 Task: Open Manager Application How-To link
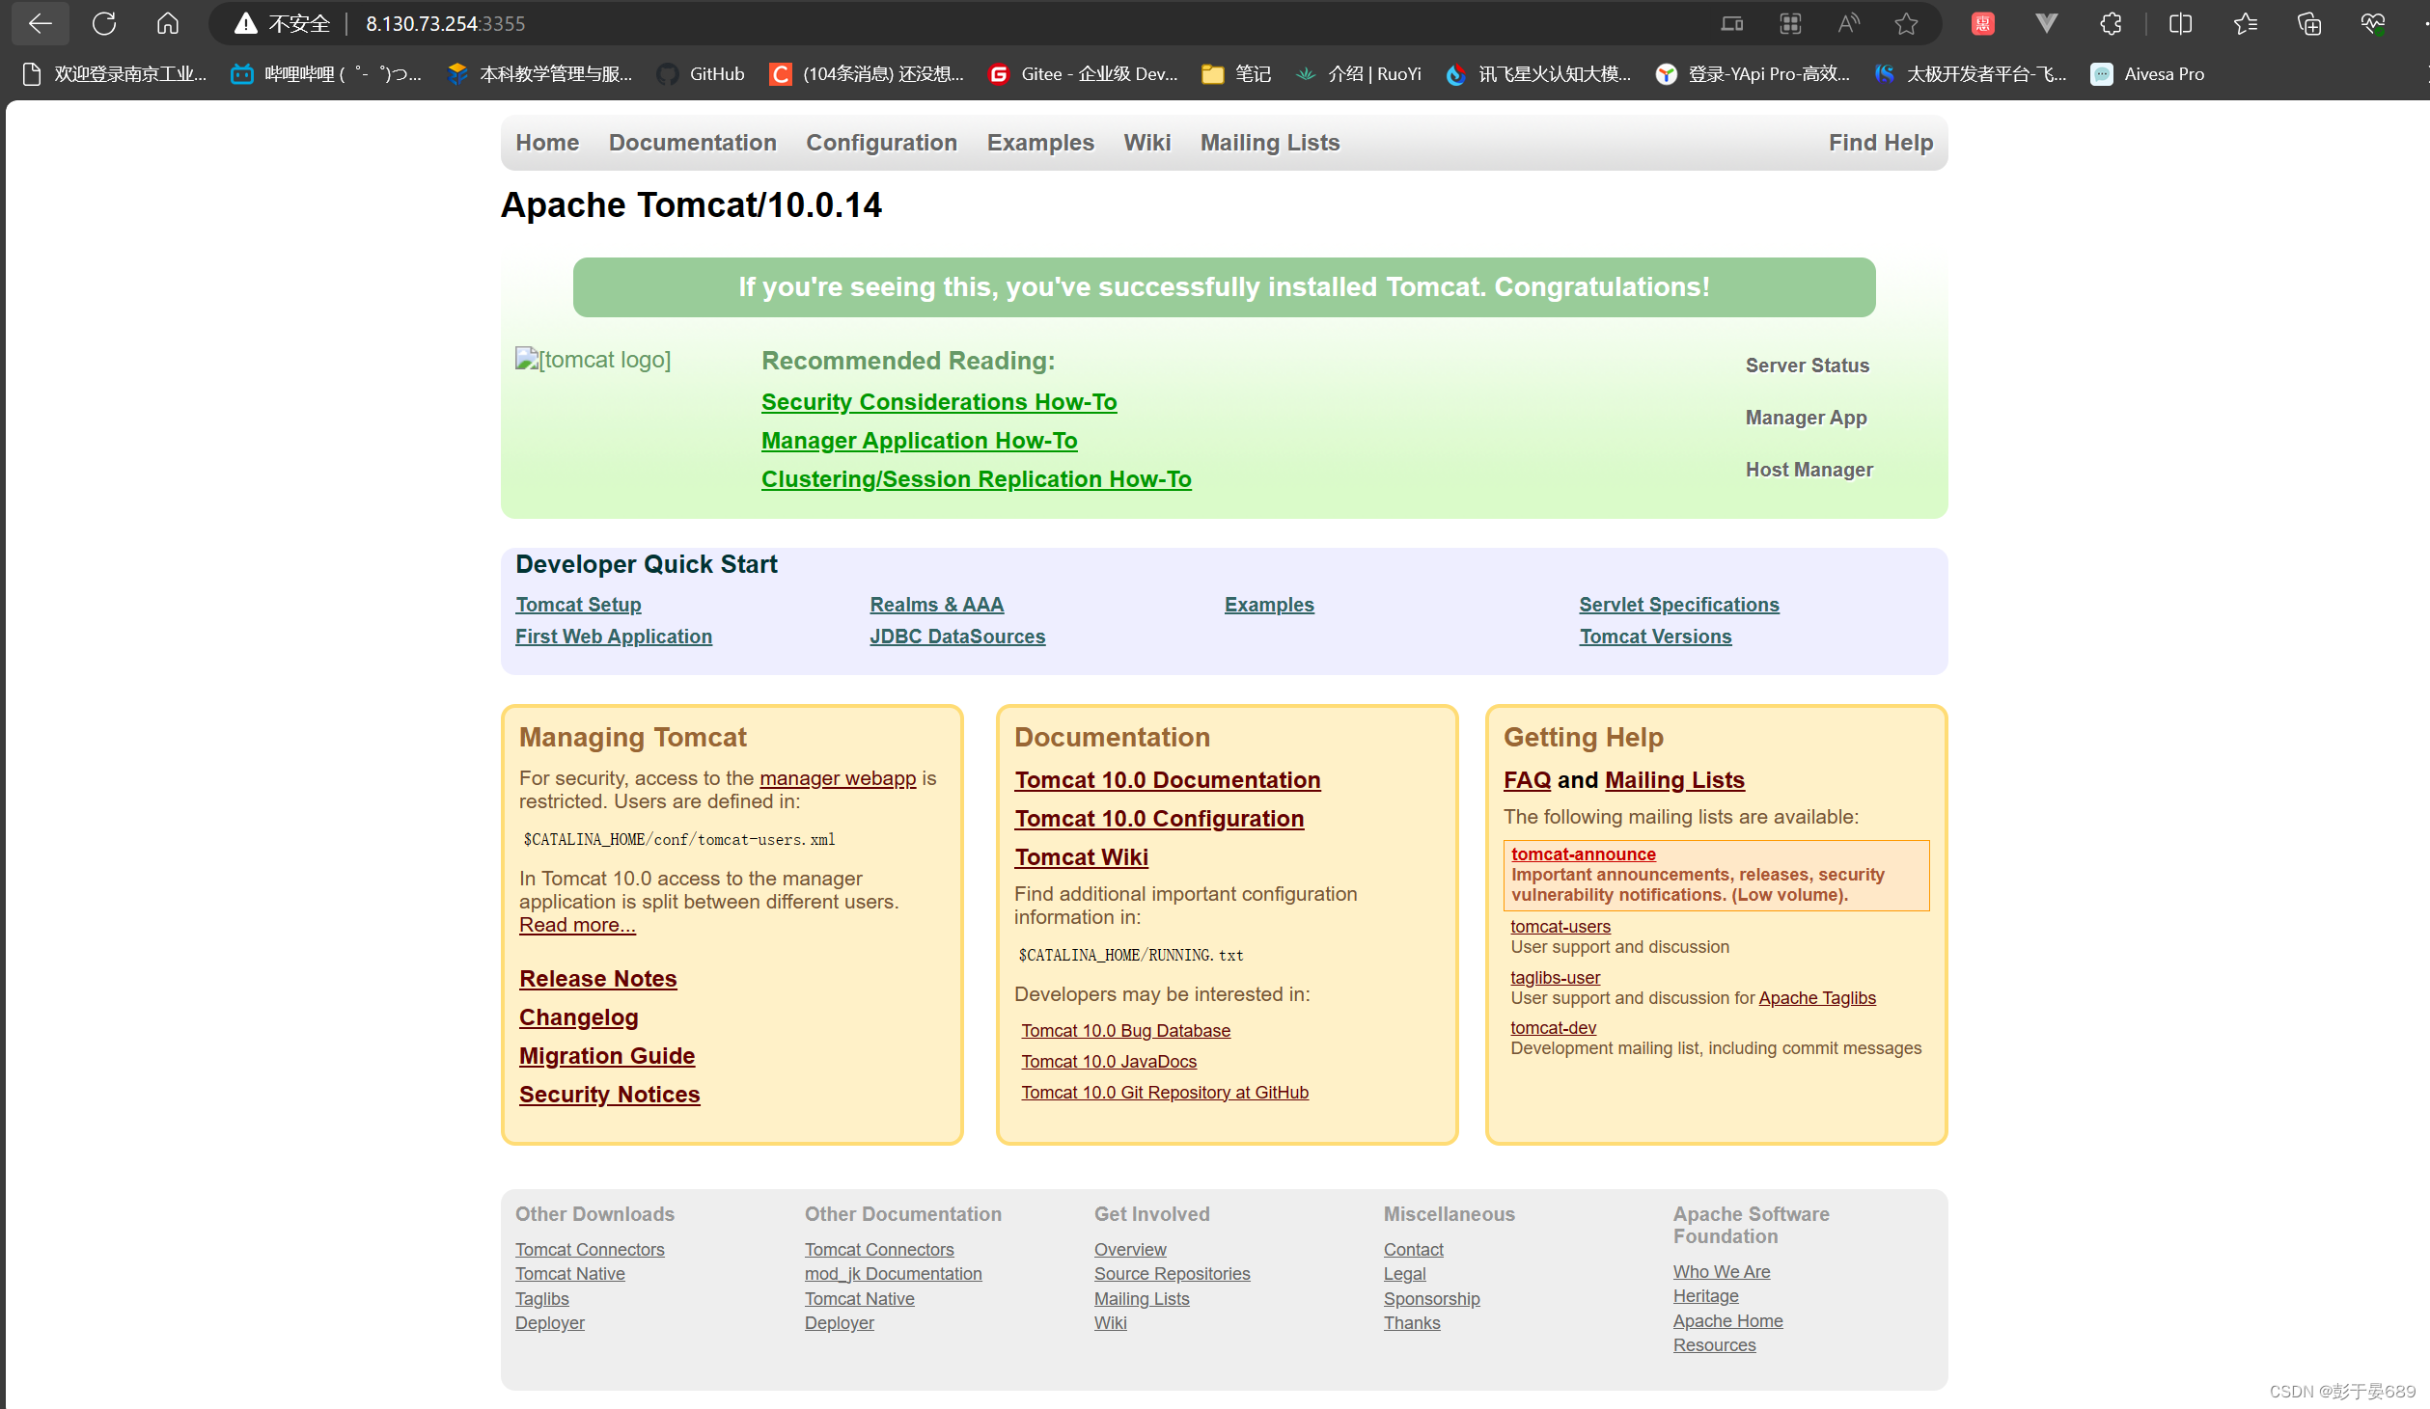pos(919,441)
